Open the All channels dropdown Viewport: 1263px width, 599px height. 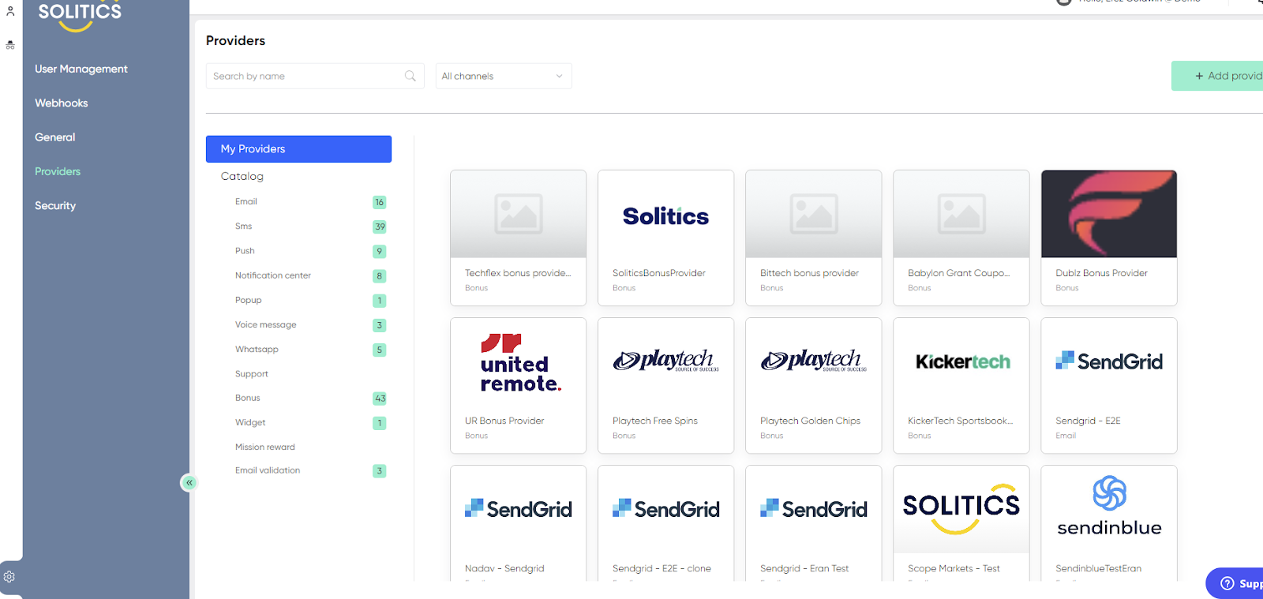coord(504,76)
